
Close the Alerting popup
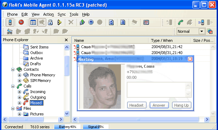[x=190, y=59]
